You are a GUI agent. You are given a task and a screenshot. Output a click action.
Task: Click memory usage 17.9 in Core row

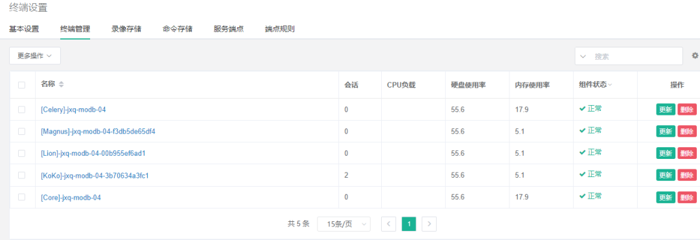(x=522, y=197)
